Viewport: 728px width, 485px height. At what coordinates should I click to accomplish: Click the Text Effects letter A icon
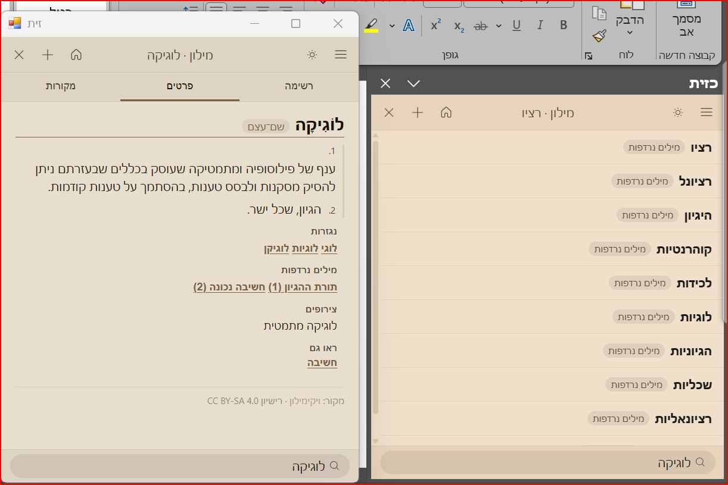point(408,26)
